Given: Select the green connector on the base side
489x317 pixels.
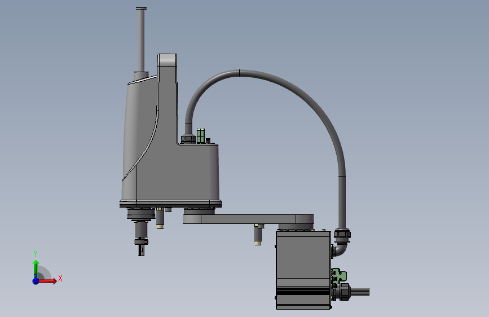Looking at the screenshot, I should pos(339,275).
